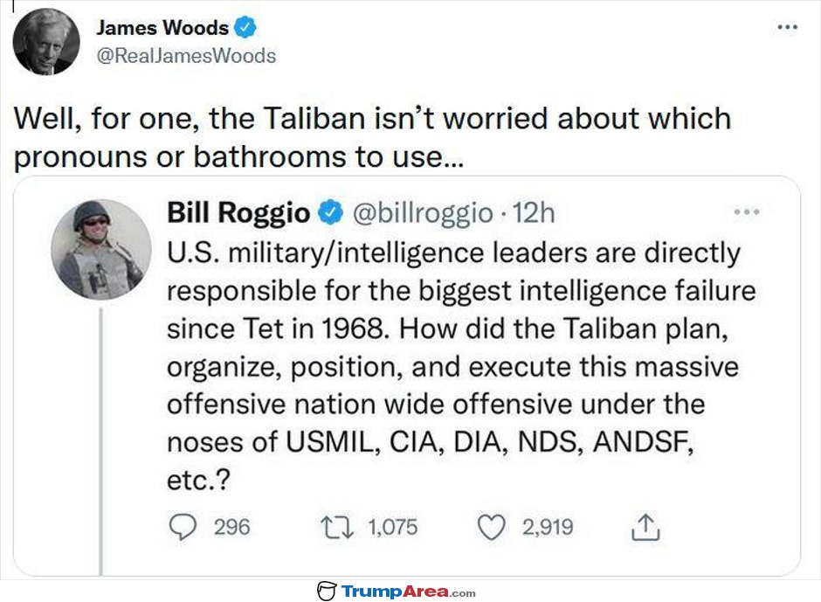Image resolution: width=821 pixels, height=602 pixels.
Task: Open @RealJamesWoods handle link
Action: [x=186, y=56]
